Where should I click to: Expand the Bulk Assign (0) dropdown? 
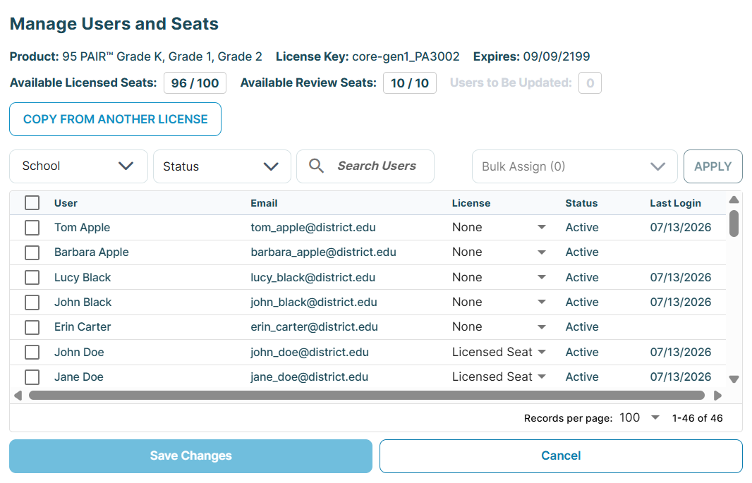click(574, 166)
